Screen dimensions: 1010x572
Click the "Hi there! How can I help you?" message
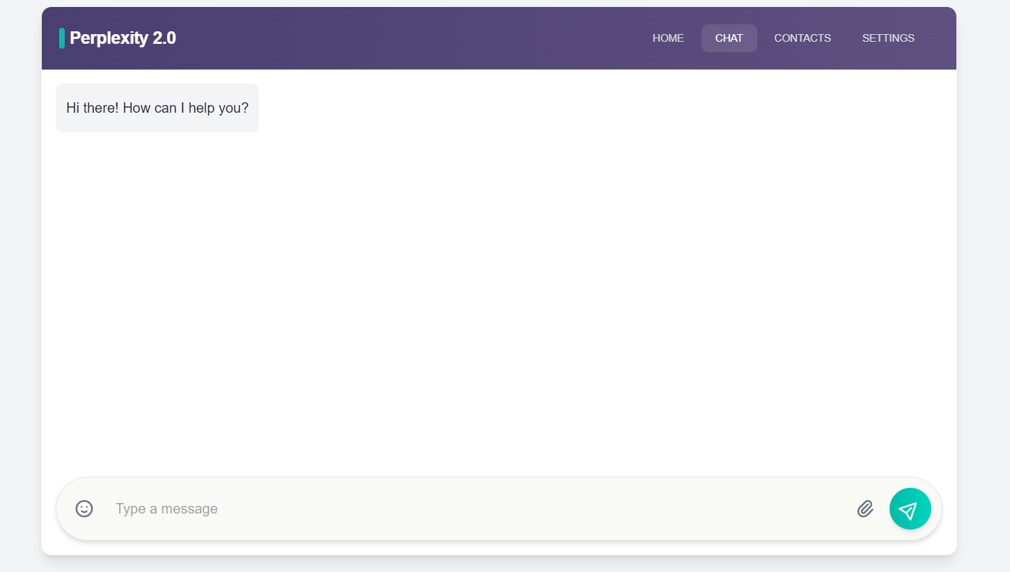(x=157, y=108)
